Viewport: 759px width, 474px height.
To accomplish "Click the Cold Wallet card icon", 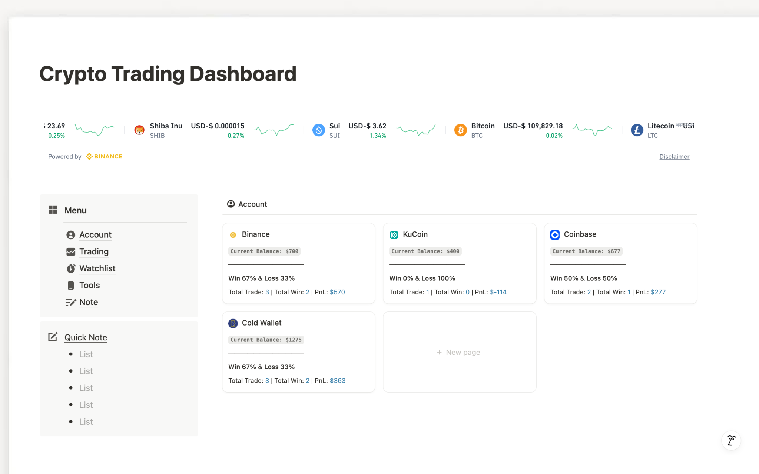I will [x=233, y=323].
